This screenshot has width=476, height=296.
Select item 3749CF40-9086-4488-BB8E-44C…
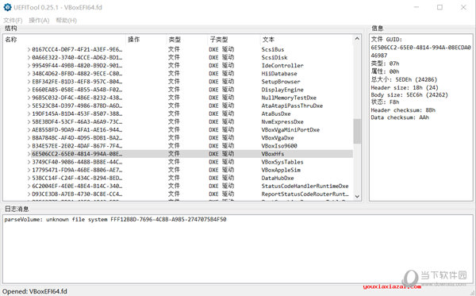click(x=77, y=162)
